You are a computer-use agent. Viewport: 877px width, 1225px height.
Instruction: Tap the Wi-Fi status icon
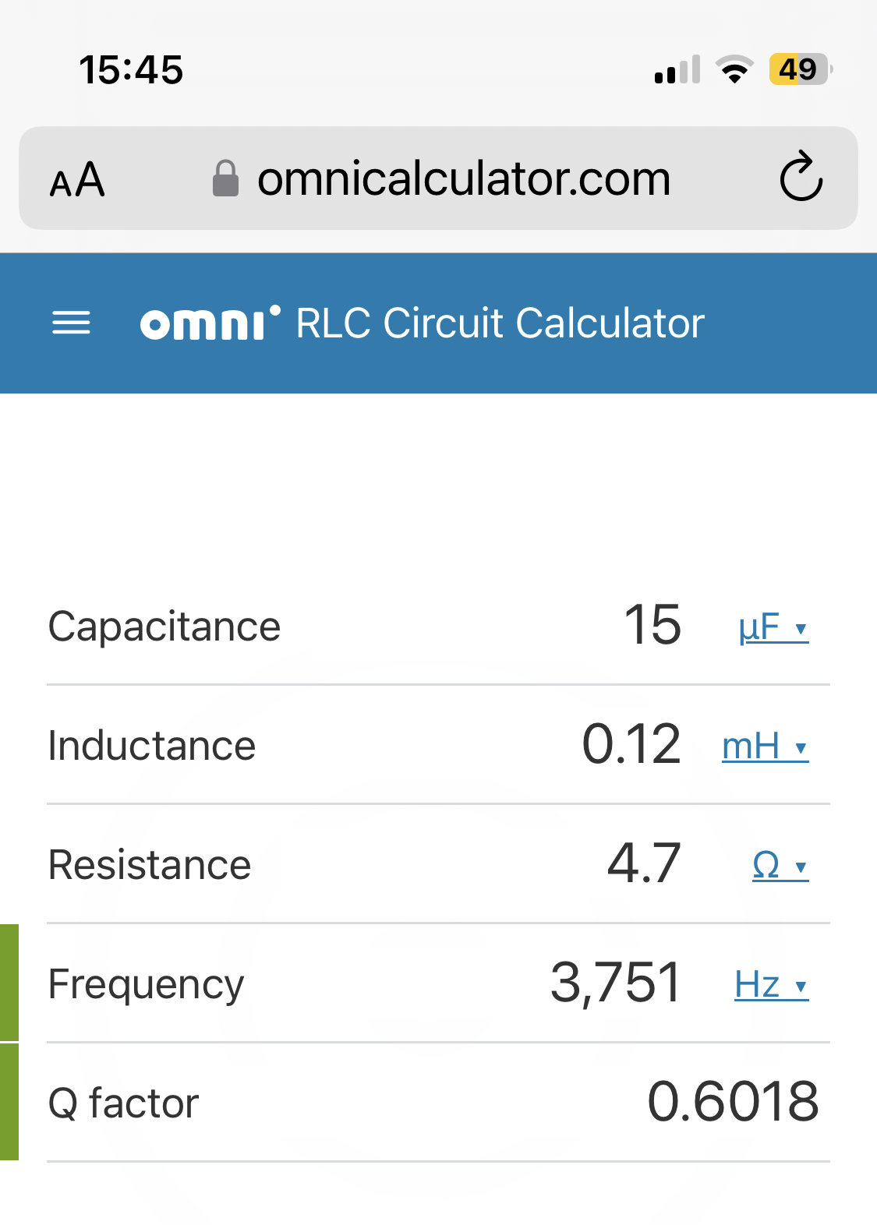734,69
